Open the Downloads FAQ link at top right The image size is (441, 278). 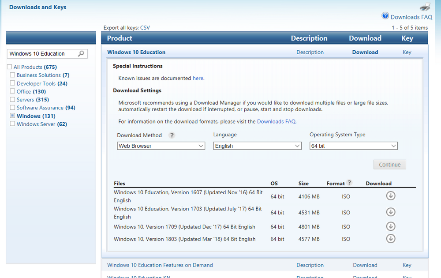[x=411, y=17]
